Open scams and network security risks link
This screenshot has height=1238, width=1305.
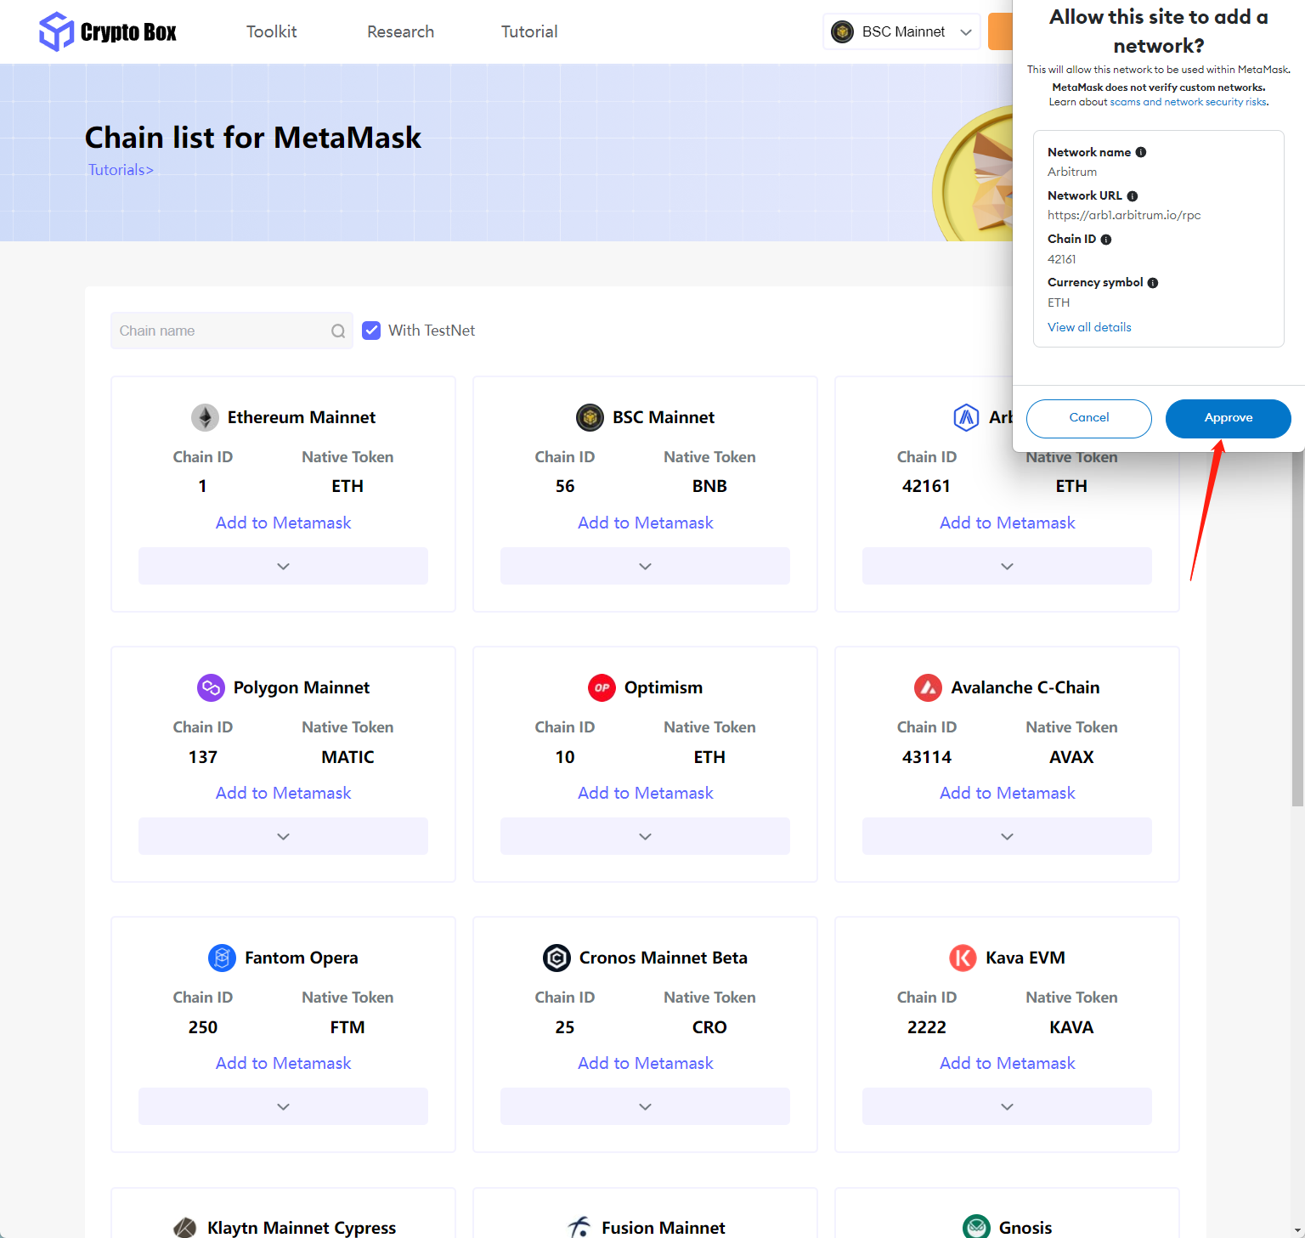coord(1189,102)
